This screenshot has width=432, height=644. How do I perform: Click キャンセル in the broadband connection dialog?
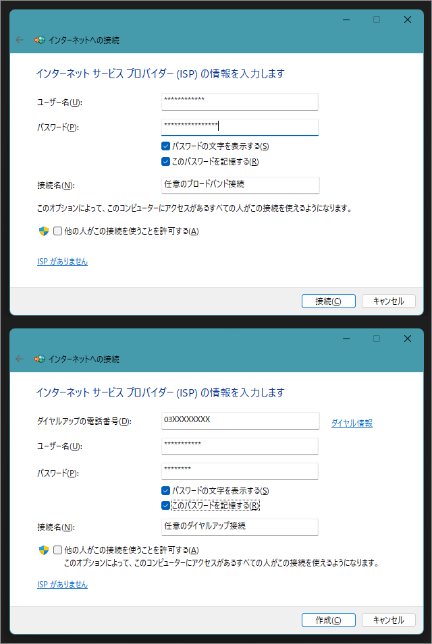388,301
